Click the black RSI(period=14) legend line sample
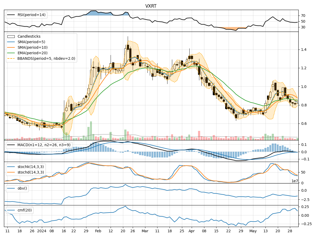This screenshot has width=316, height=237. [x=11, y=15]
